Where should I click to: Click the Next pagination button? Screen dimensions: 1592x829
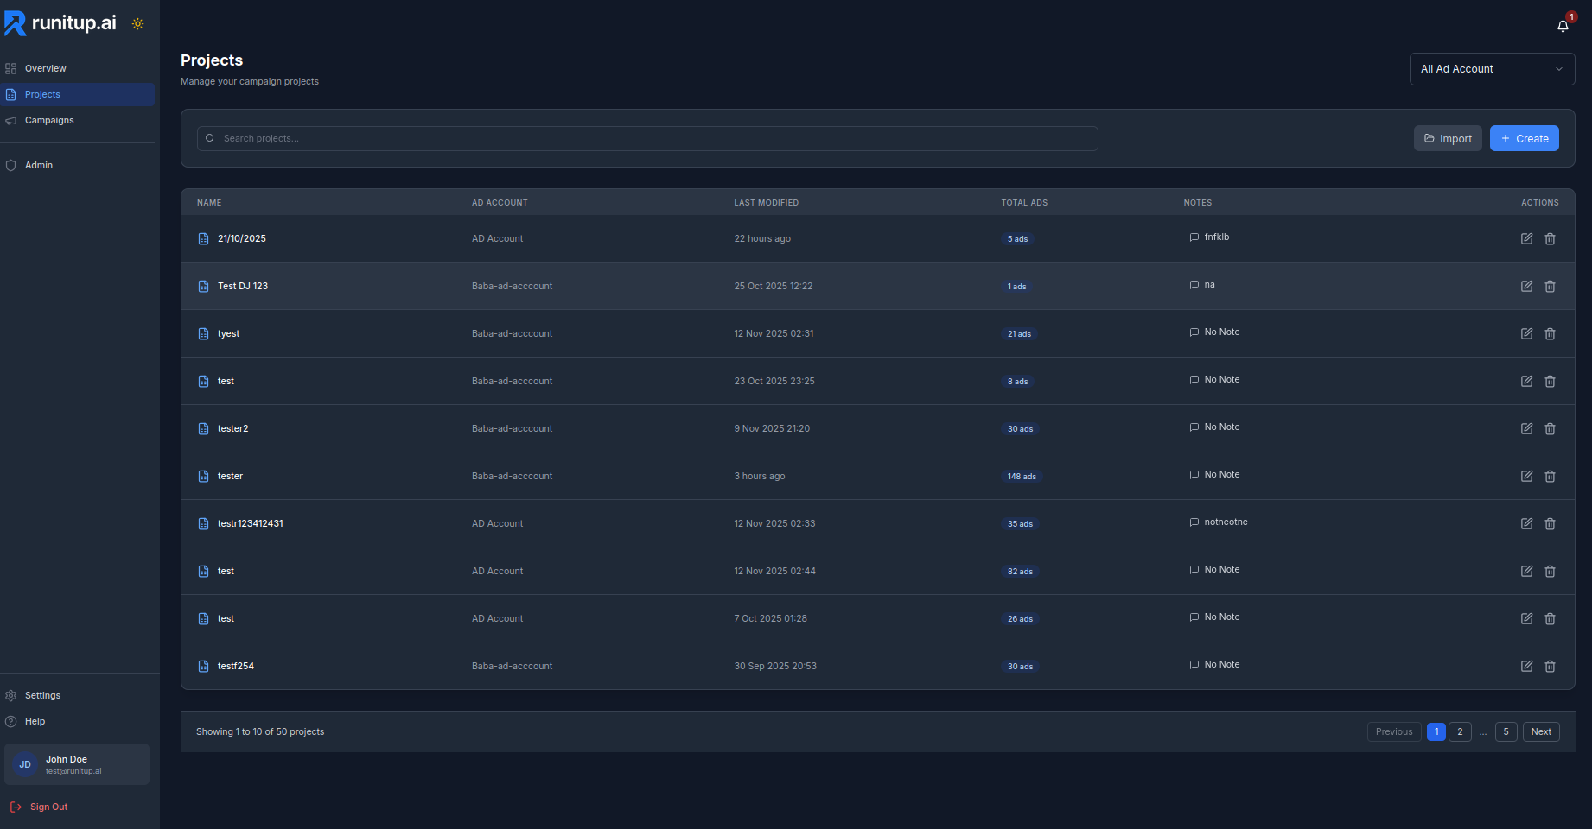[x=1541, y=732]
